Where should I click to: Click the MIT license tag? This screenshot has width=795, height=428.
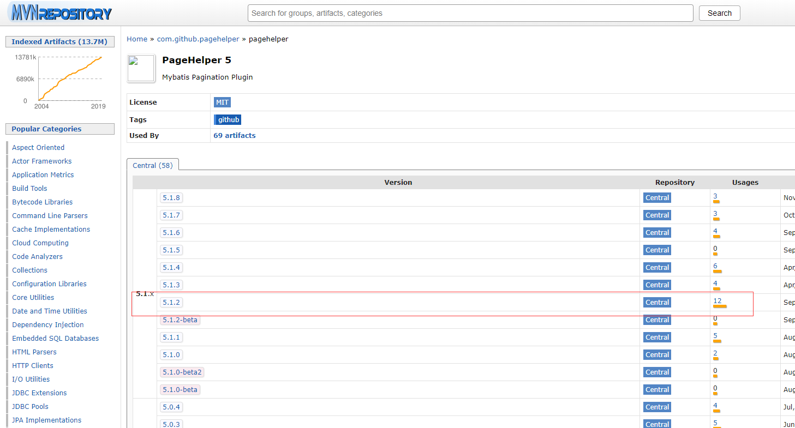pyautogui.click(x=223, y=102)
